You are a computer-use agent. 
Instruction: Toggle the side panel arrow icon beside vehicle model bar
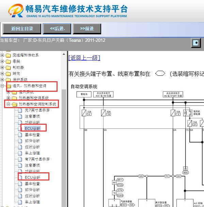click(x=196, y=43)
